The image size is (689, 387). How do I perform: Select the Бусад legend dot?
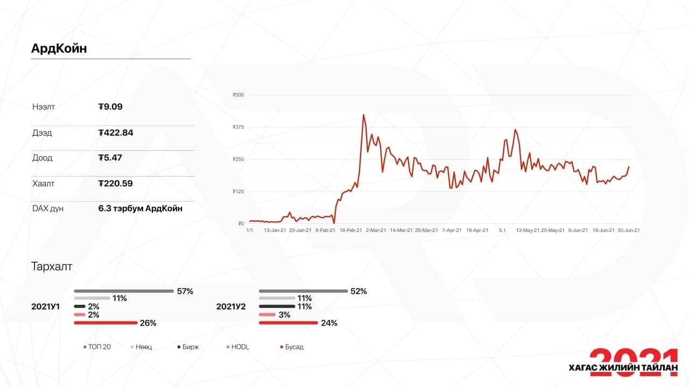tap(282, 347)
